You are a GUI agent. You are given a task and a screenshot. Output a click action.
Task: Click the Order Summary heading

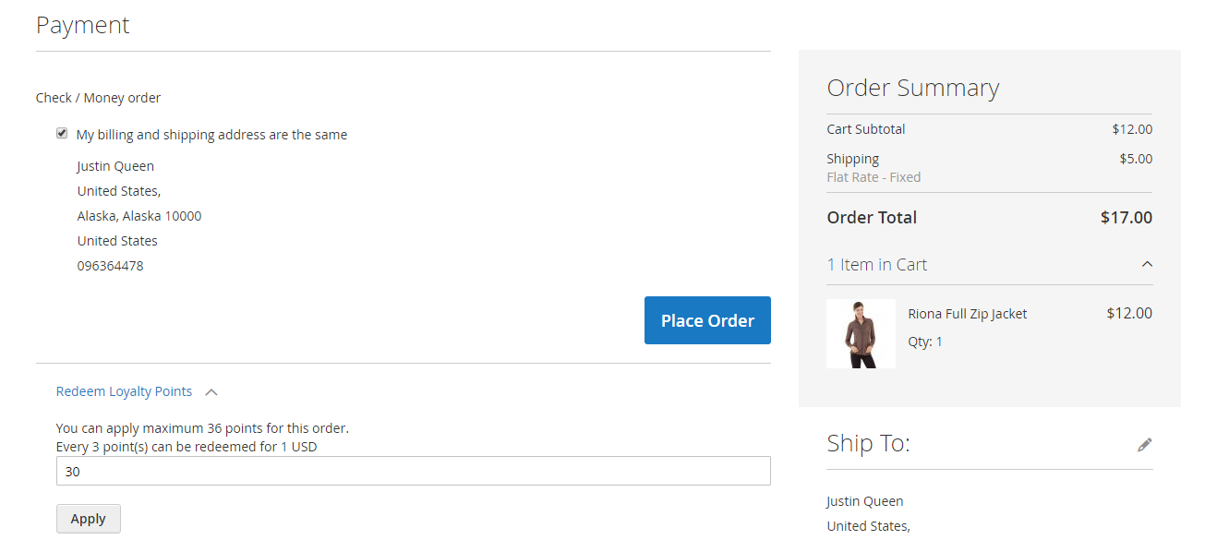[912, 88]
